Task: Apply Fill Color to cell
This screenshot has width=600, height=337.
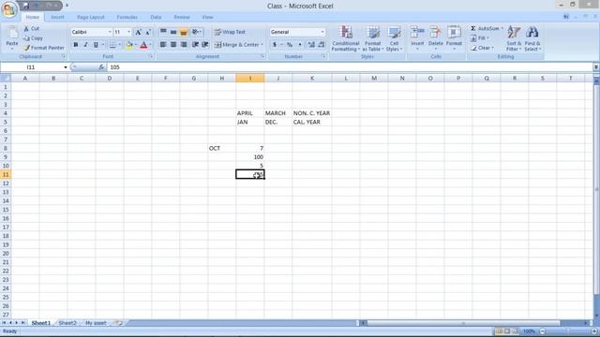Action: click(x=129, y=45)
